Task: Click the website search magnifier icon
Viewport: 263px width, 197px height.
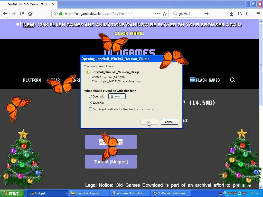Action: click(232, 80)
